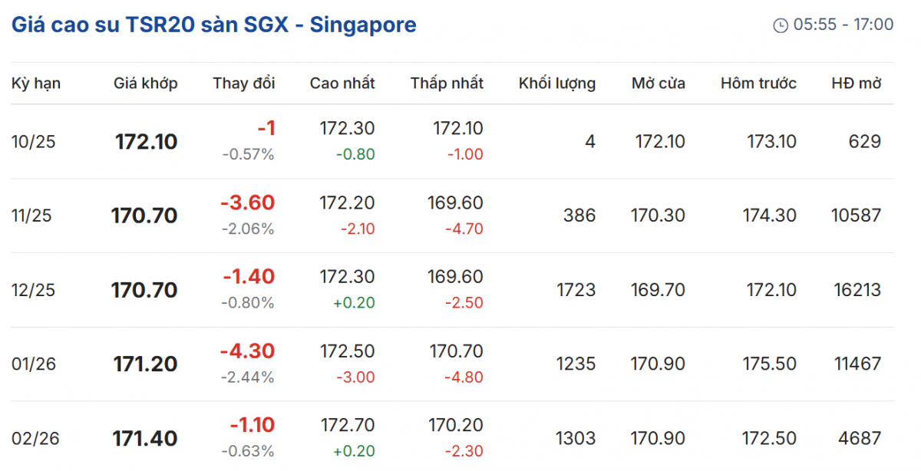Click the -3.60 change value for 11/25
This screenshot has height=471, width=921.
(x=247, y=203)
